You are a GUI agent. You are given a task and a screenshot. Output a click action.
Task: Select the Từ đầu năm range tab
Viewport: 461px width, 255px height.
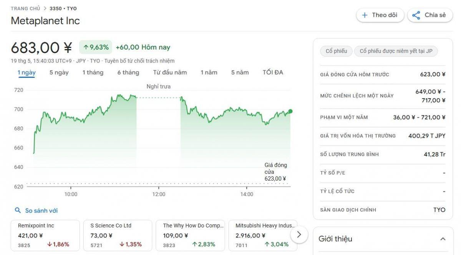point(170,72)
